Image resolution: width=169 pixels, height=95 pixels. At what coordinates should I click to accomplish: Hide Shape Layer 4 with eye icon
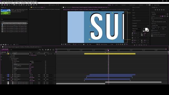click(x=1, y=75)
